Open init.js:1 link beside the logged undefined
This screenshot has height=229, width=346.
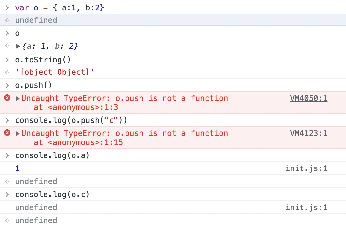(306, 208)
